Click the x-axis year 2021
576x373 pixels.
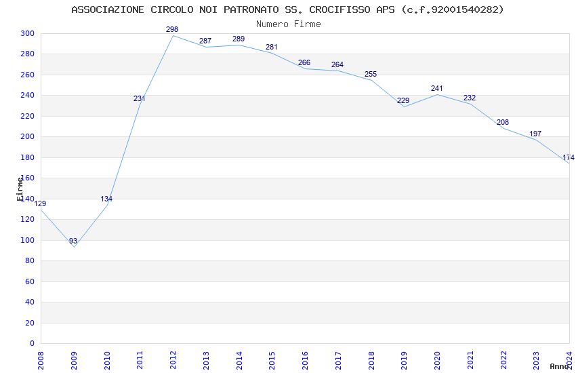pyautogui.click(x=470, y=360)
